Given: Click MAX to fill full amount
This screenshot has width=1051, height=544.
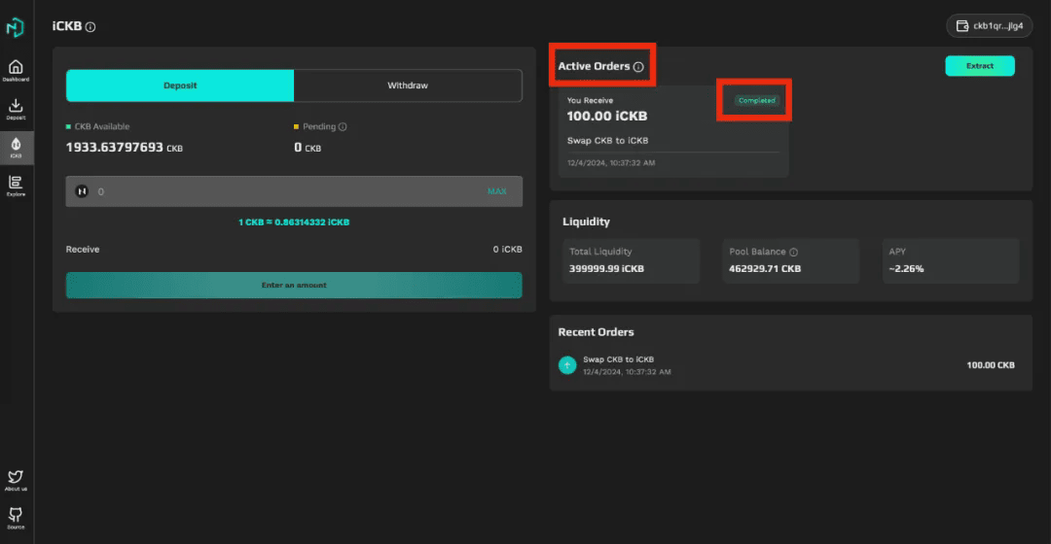Looking at the screenshot, I should [496, 191].
